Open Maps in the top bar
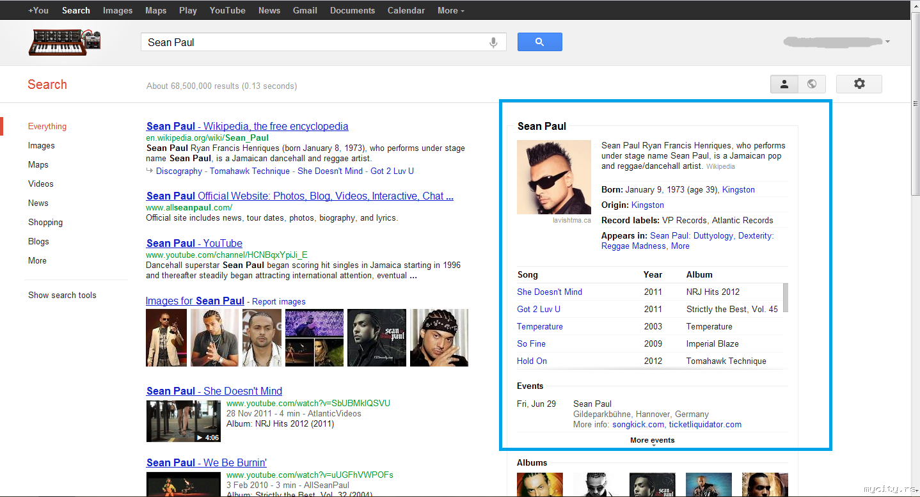Image resolution: width=920 pixels, height=497 pixels. point(155,10)
